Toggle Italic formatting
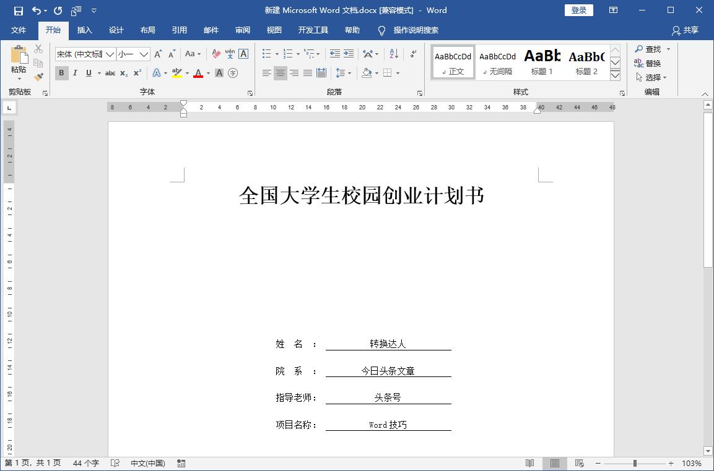The image size is (714, 471). coord(75,73)
